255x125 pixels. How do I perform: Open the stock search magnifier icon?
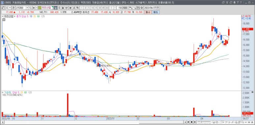tap(30, 8)
